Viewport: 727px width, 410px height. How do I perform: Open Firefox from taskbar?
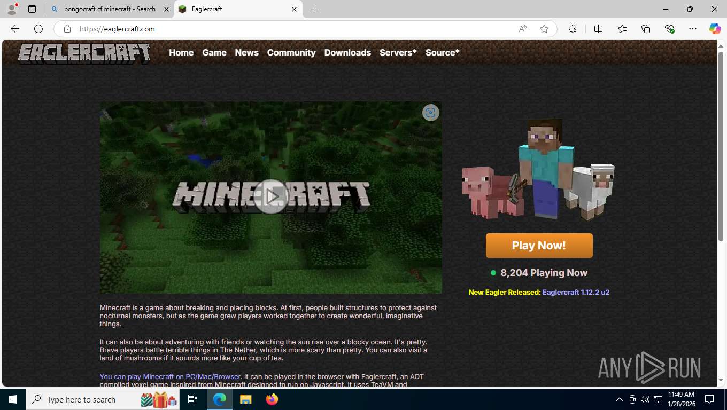pos(272,399)
